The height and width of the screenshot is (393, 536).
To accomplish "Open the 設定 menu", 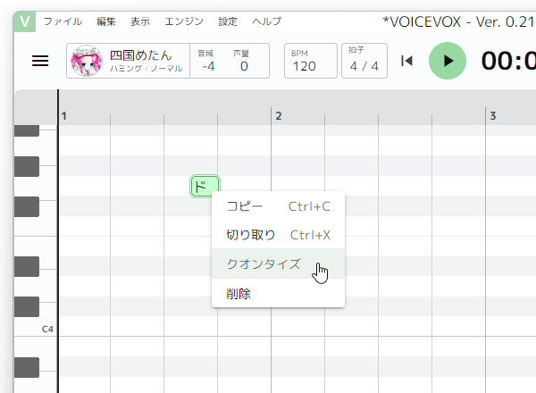I will pos(228,21).
